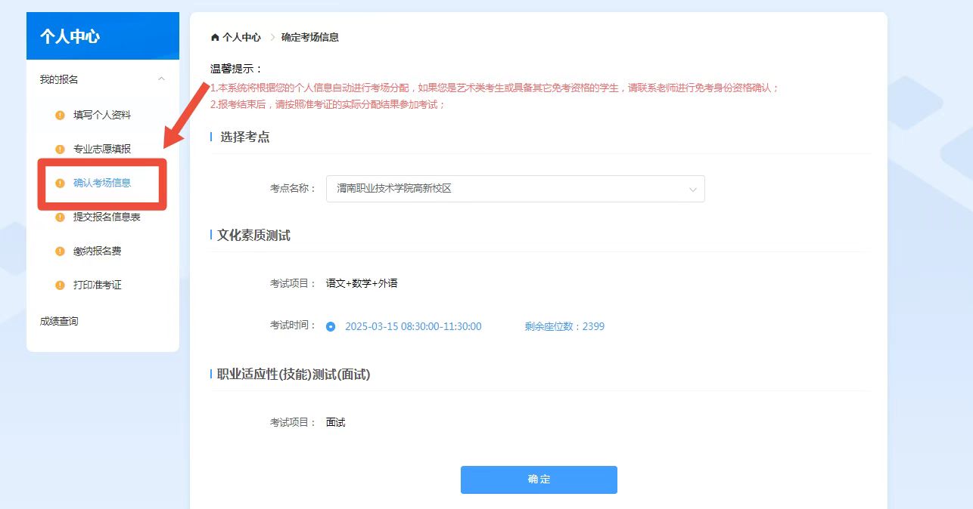Choose the 08:30:00-11:30:00 exam time label
The image size is (973, 509).
tap(413, 327)
